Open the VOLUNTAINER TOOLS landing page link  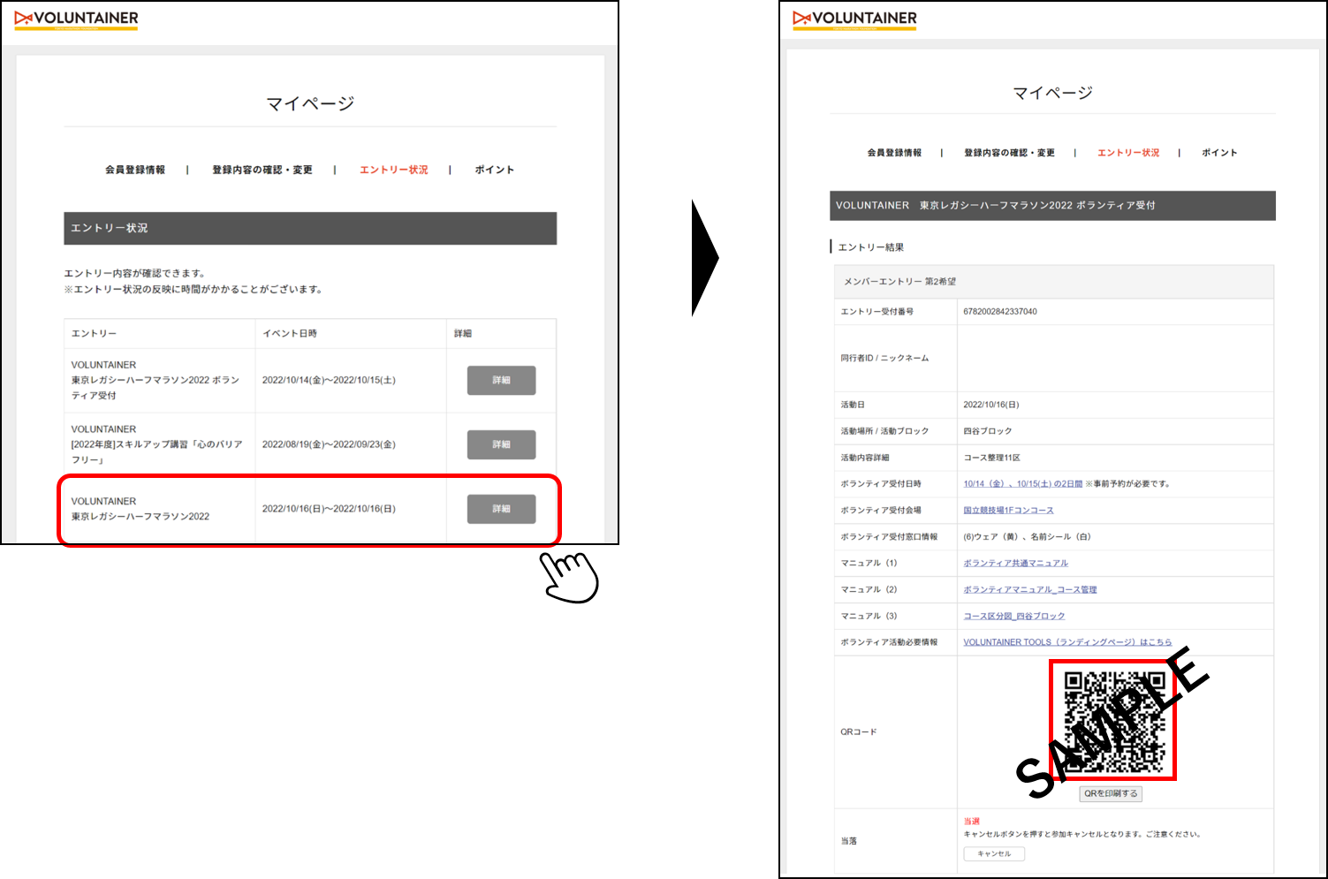[x=1066, y=642]
